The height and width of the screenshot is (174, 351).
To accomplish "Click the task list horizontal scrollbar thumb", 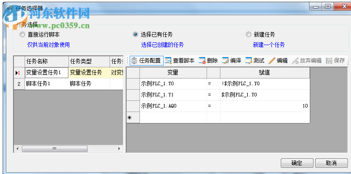I will (x=55, y=149).
